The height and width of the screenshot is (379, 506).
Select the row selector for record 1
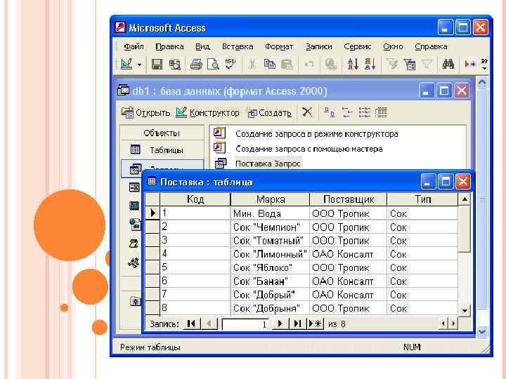pos(153,213)
